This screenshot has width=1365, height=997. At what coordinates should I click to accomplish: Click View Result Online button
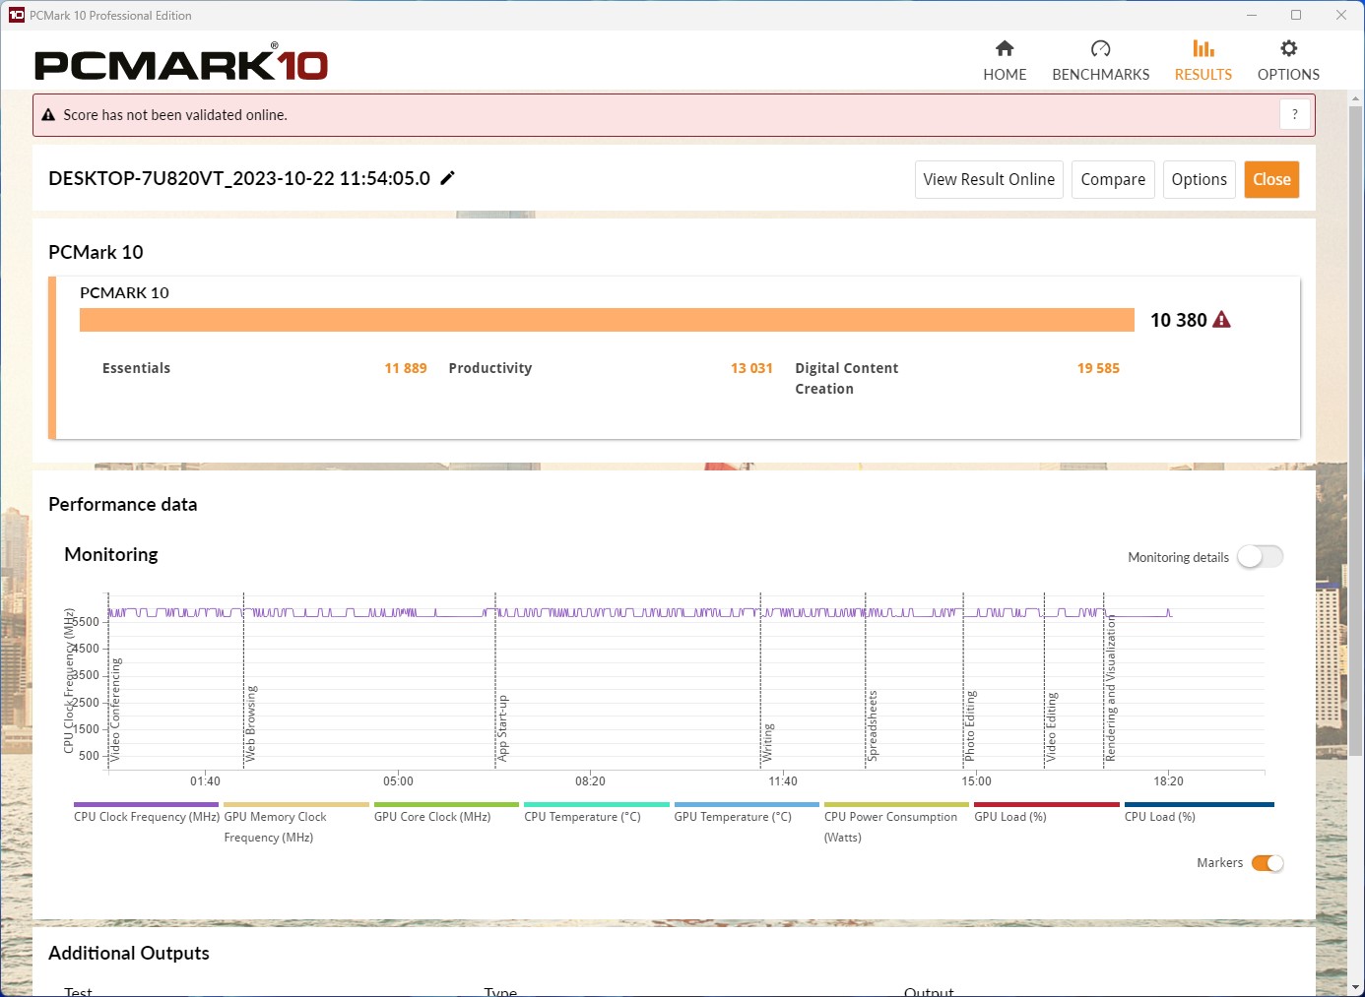tap(988, 179)
